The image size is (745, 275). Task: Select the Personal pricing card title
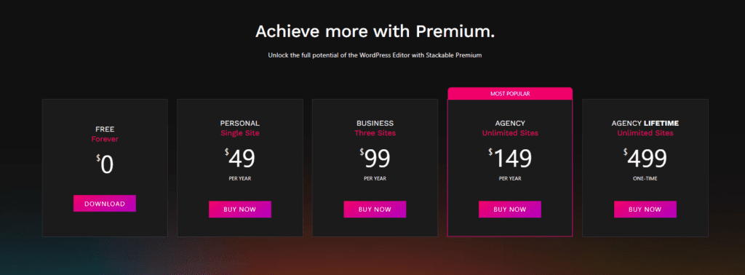tap(240, 124)
